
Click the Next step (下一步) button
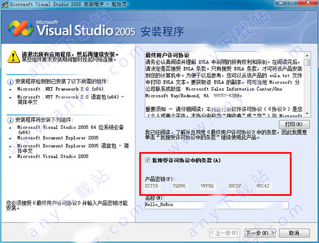pos(260,233)
